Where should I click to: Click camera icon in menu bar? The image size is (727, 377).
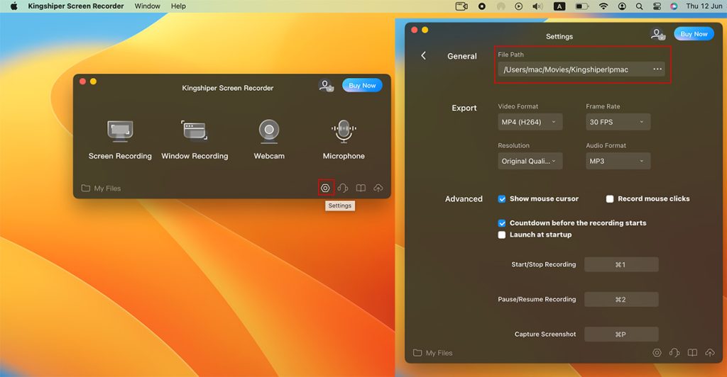click(461, 6)
